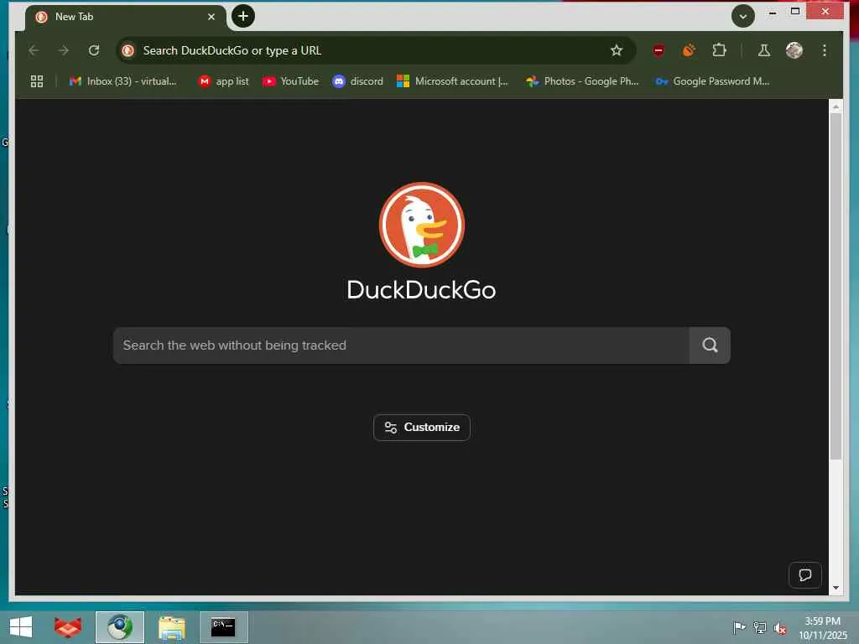The height and width of the screenshot is (644, 859).
Task: Click the scrollbar up arrow
Action: [836, 106]
